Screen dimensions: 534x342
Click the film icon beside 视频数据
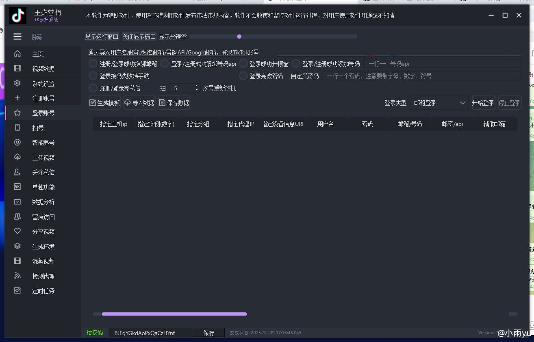pyautogui.click(x=17, y=69)
